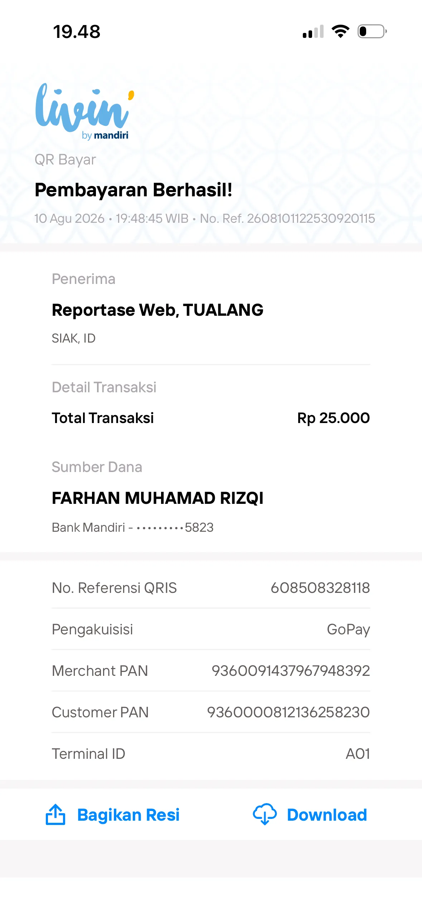Tap the Rp 25.000 total amount

point(334,418)
